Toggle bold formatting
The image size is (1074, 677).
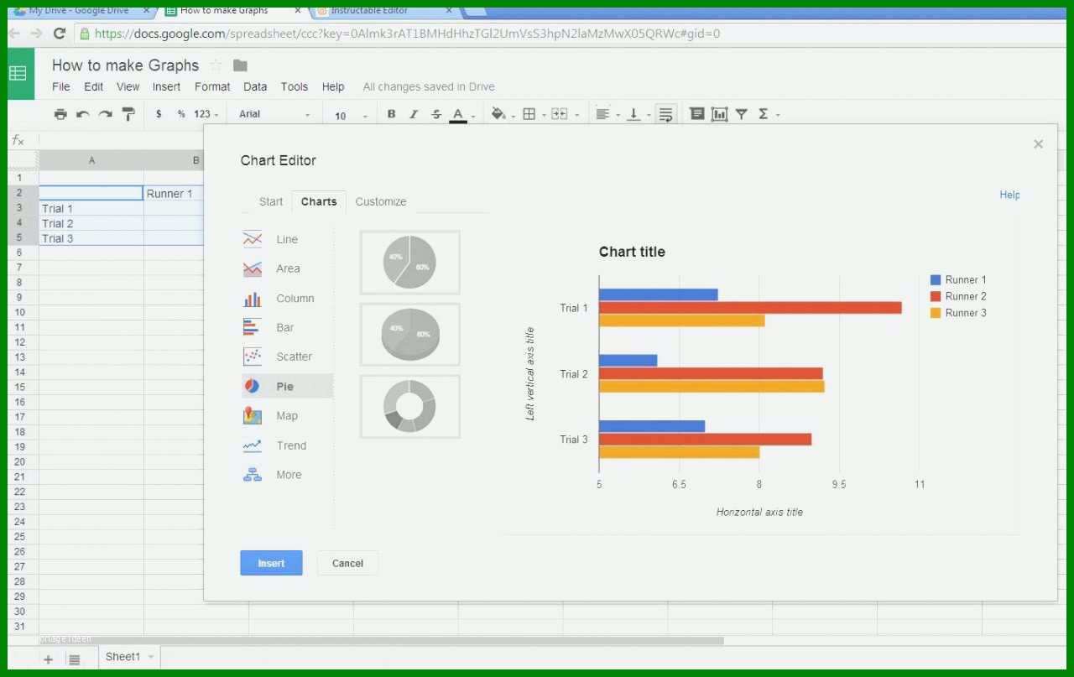click(391, 114)
